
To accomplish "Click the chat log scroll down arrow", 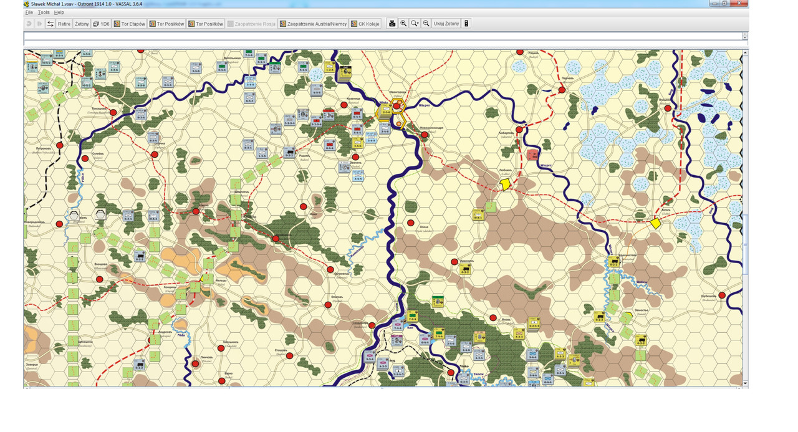I will 745,39.
